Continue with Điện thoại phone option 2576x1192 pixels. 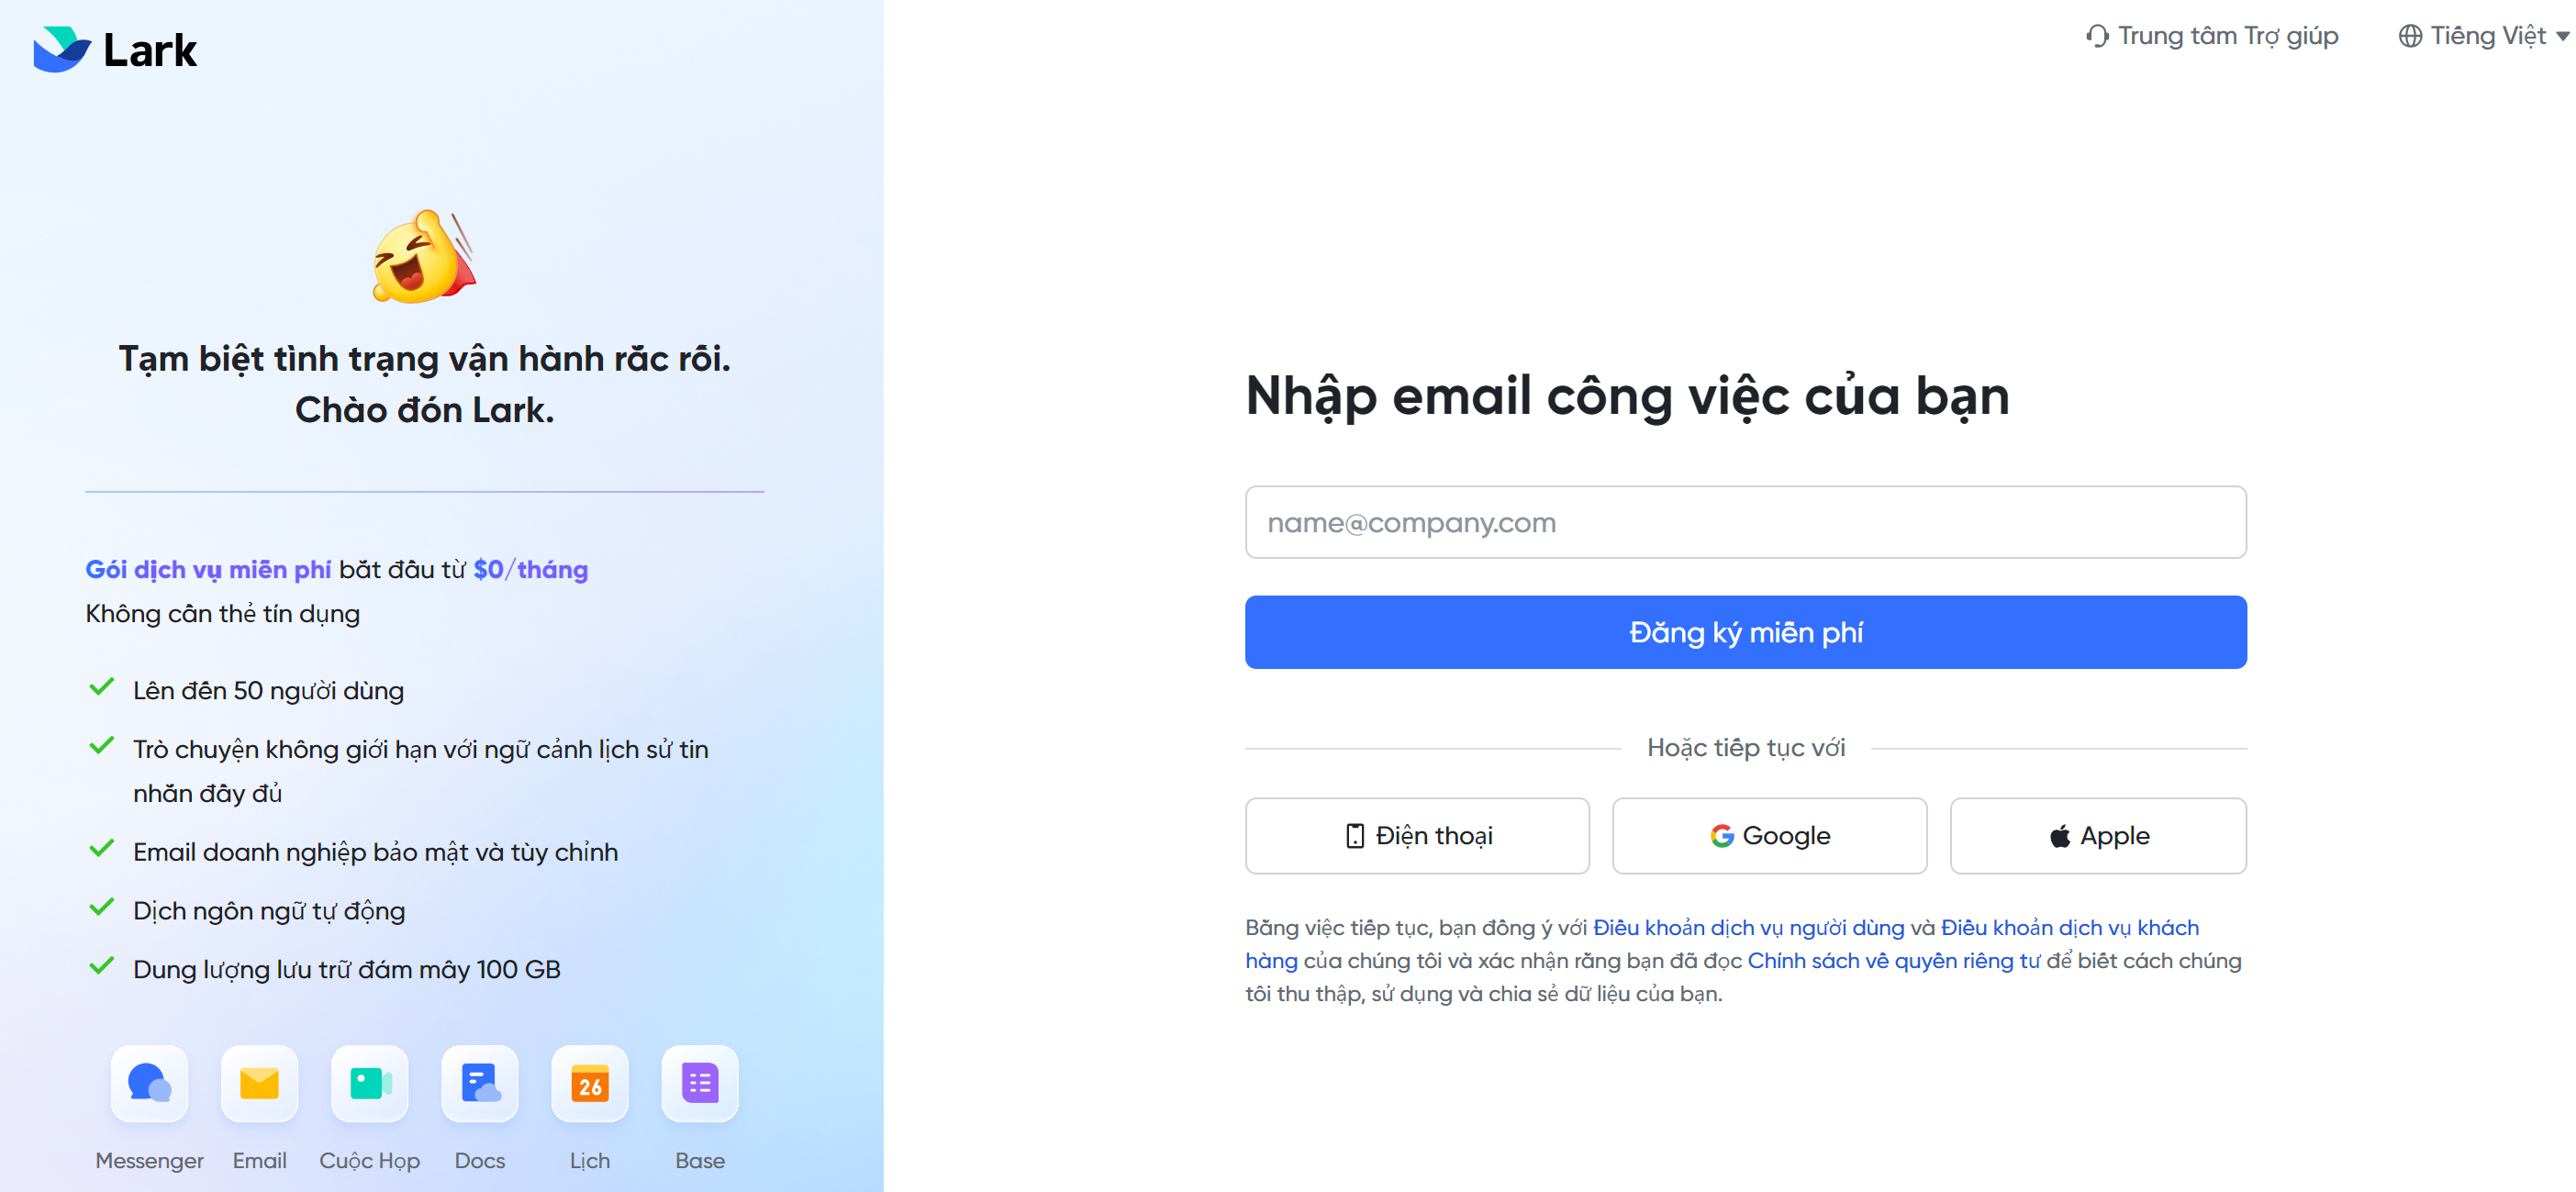(x=1417, y=836)
